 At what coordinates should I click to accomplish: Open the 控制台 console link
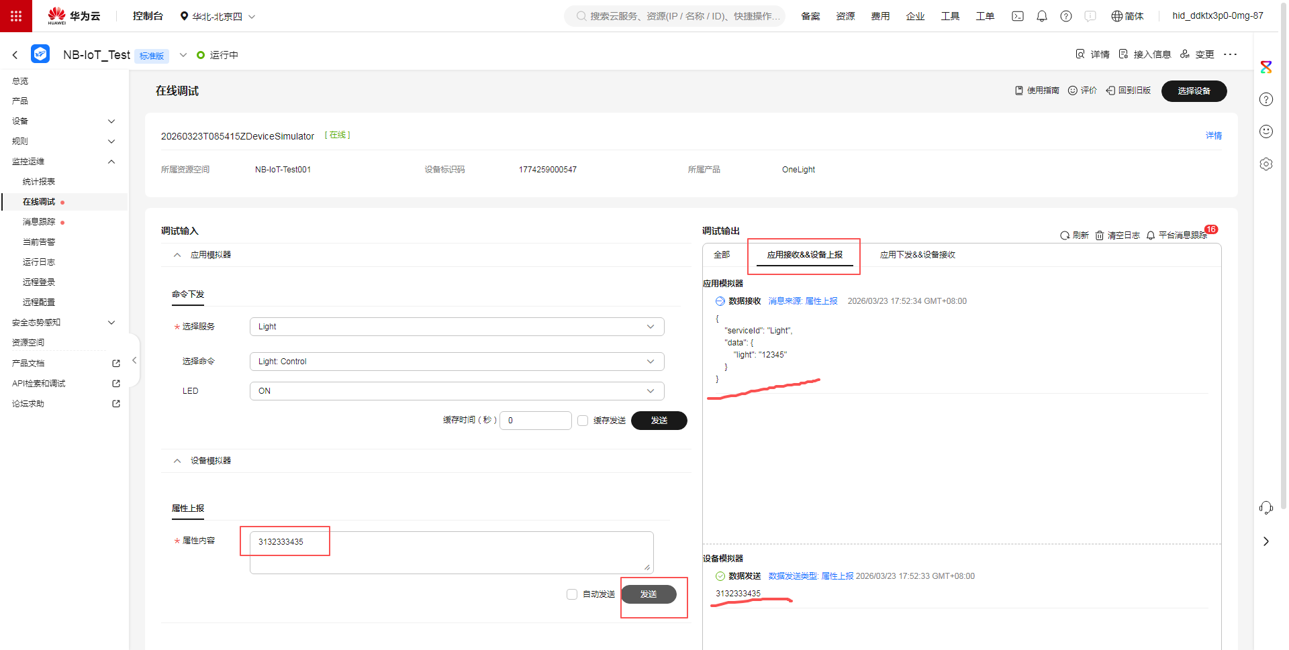pyautogui.click(x=148, y=16)
